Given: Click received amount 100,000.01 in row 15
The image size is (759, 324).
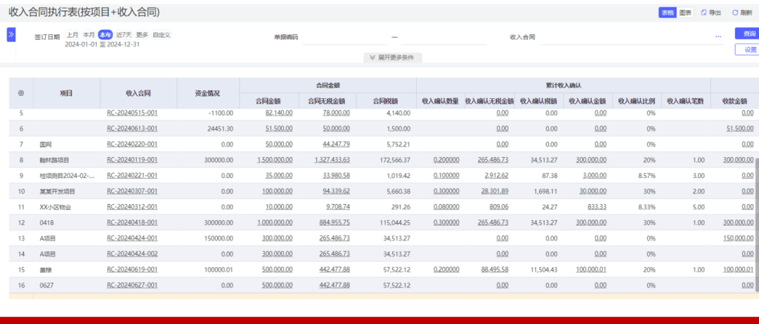Looking at the screenshot, I should pyautogui.click(x=738, y=269).
